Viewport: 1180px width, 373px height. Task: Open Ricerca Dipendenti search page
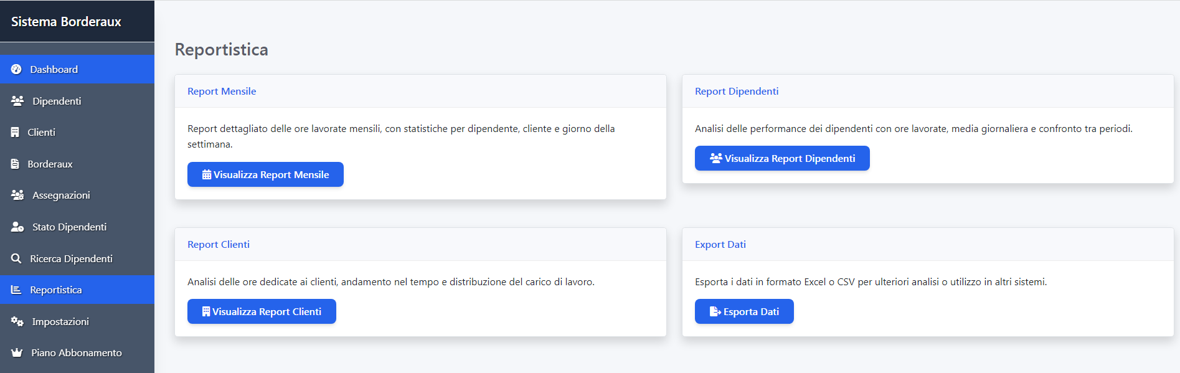[x=77, y=258]
